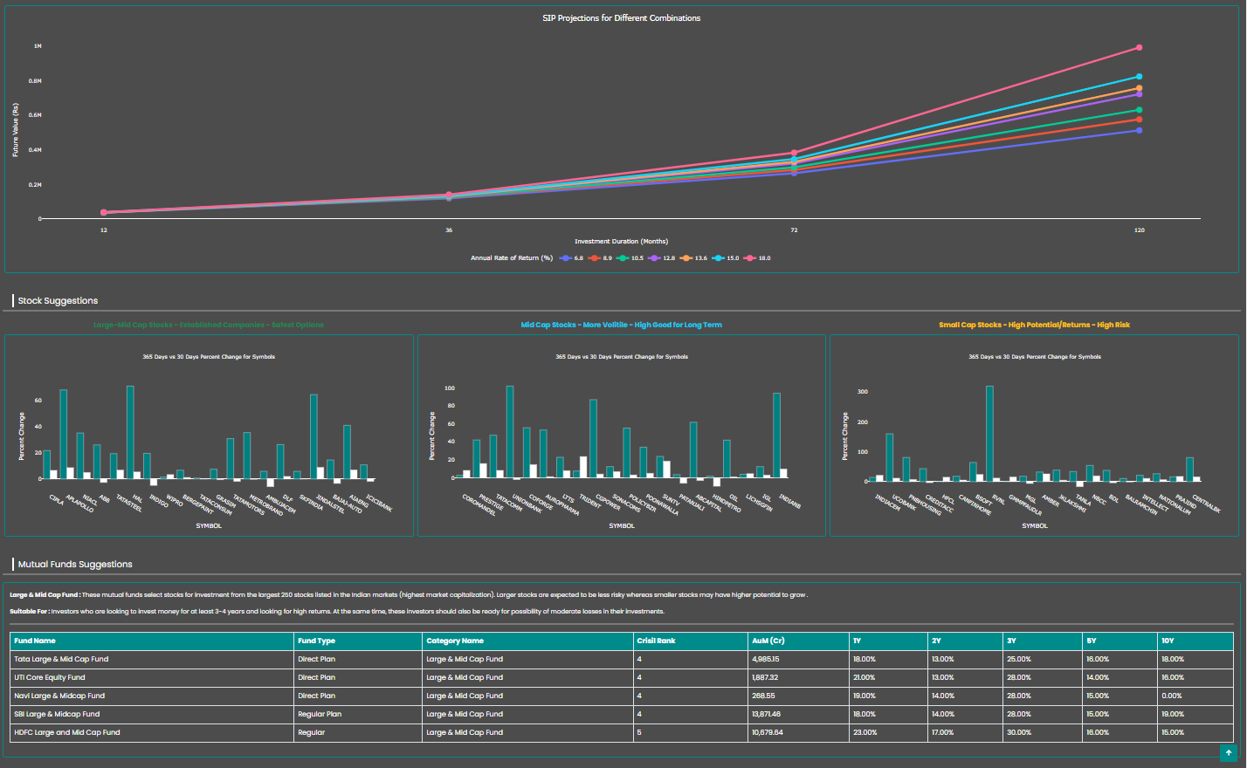
Task: Click the Mid Cap Stocks chart heading
Action: [621, 325]
